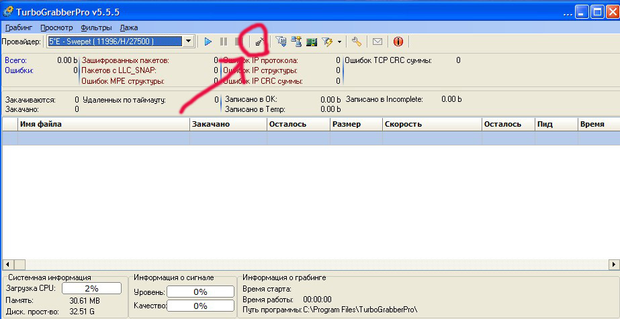The width and height of the screenshot is (620, 319).
Task: Open the Провайдер dropdown arrow
Action: (x=189, y=42)
